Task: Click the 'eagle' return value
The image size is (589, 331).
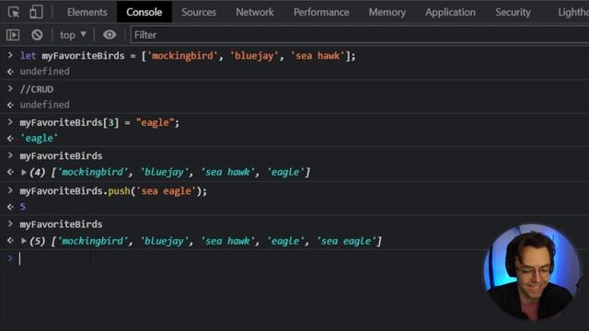Action: coord(39,139)
